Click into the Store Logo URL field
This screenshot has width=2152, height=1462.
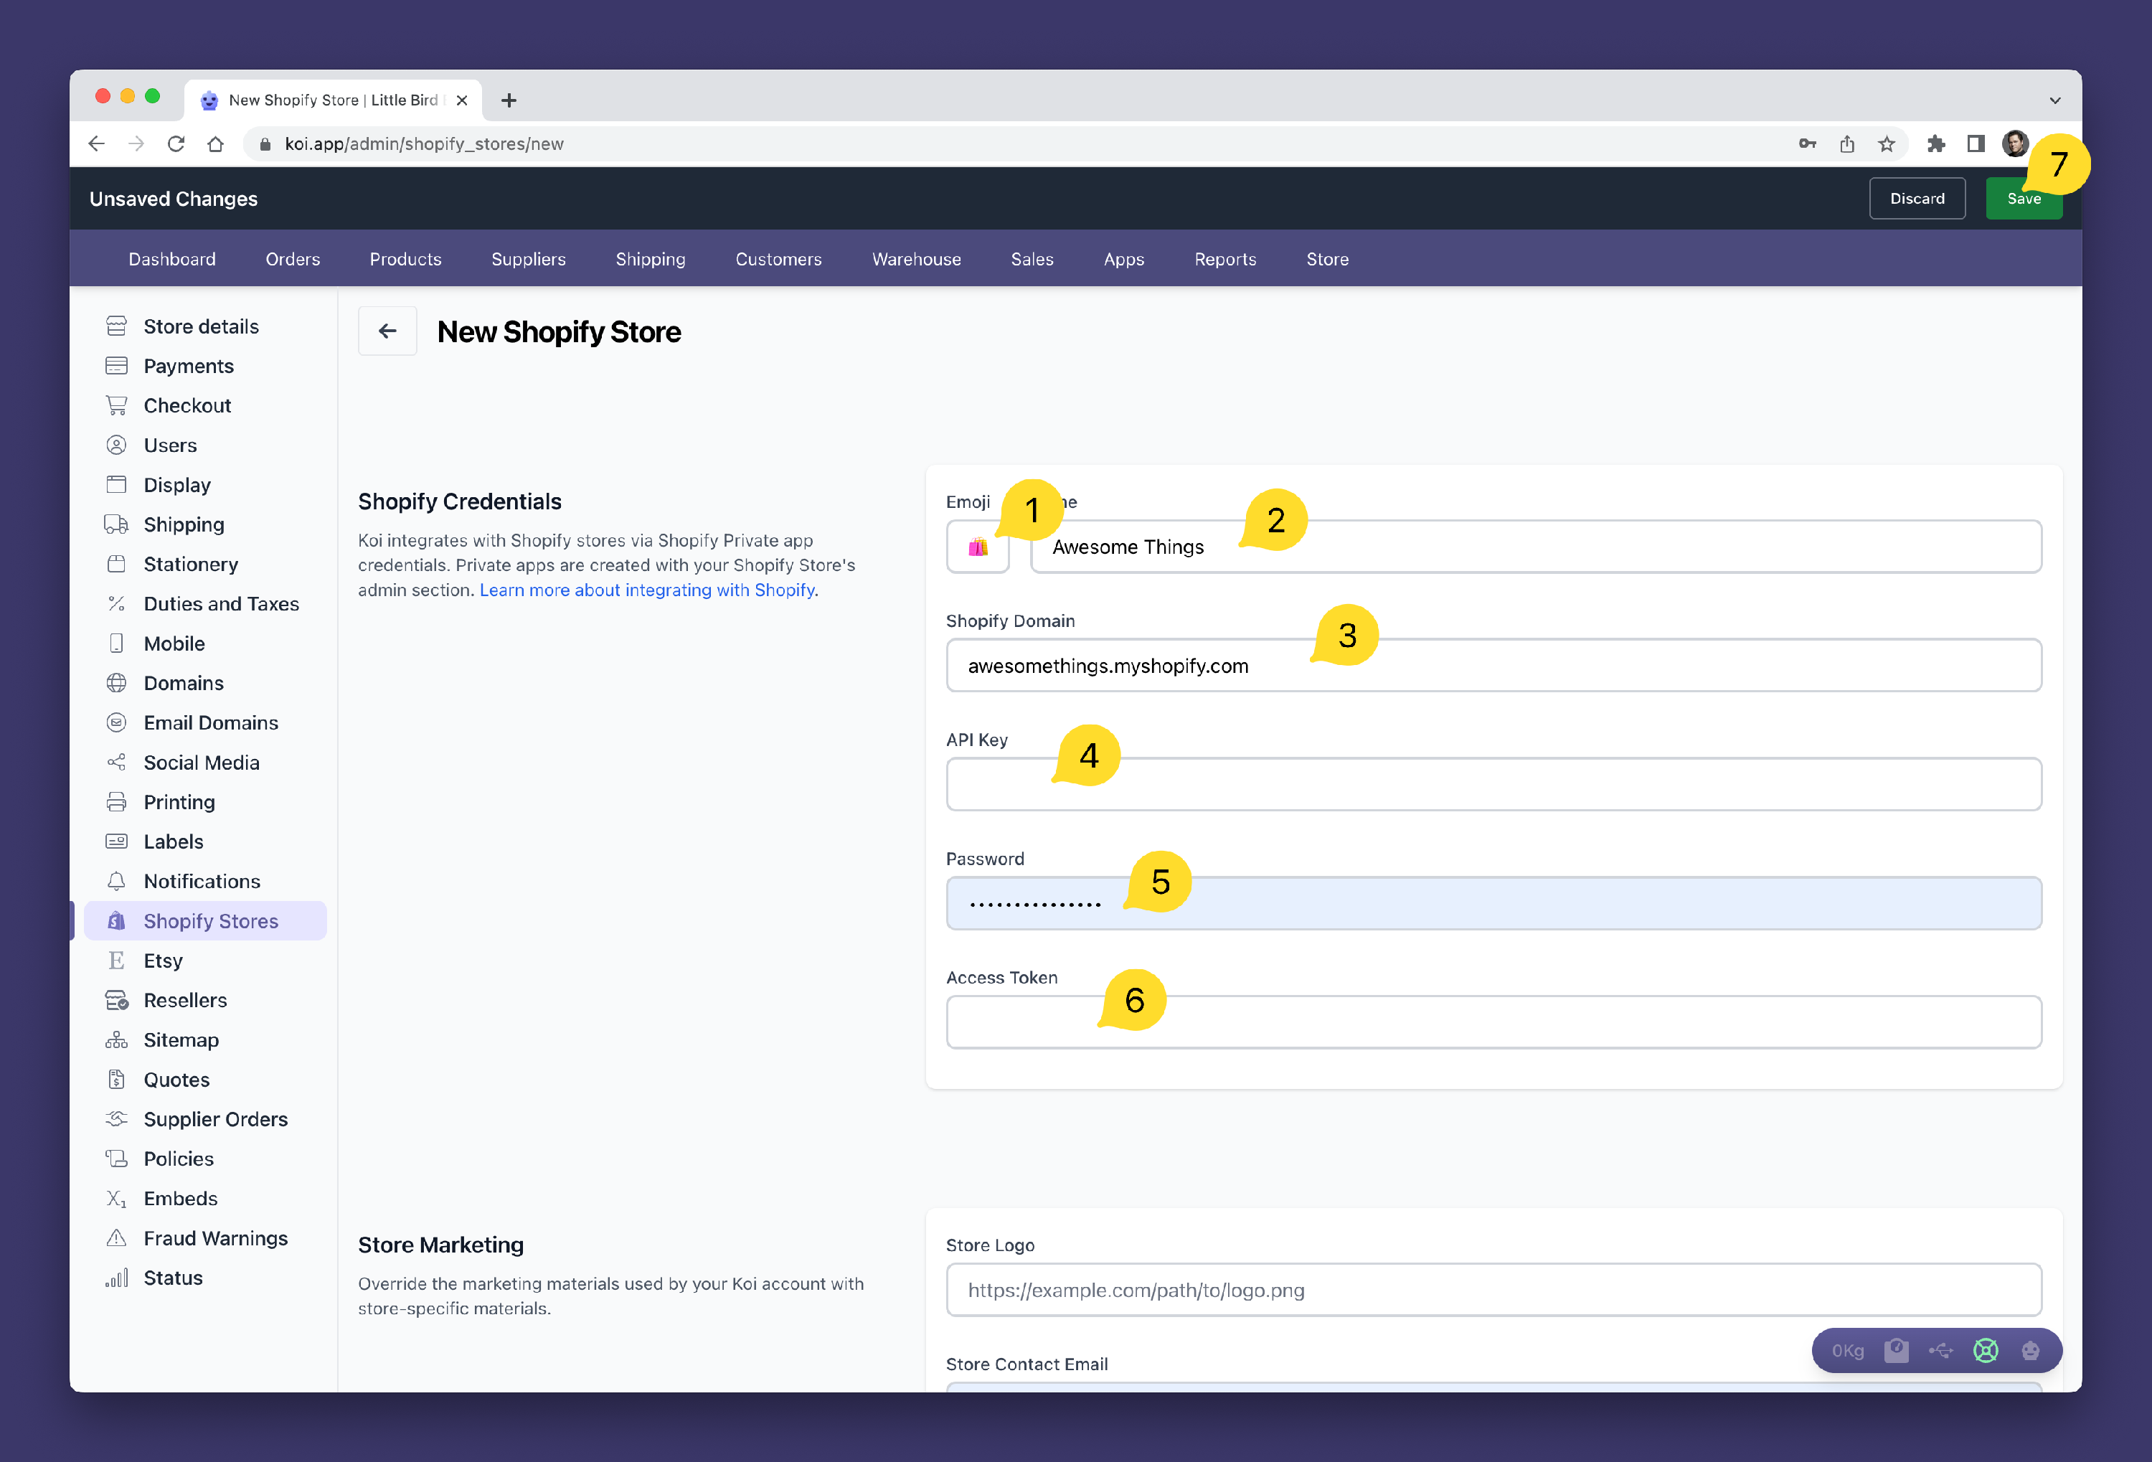click(x=1493, y=1290)
